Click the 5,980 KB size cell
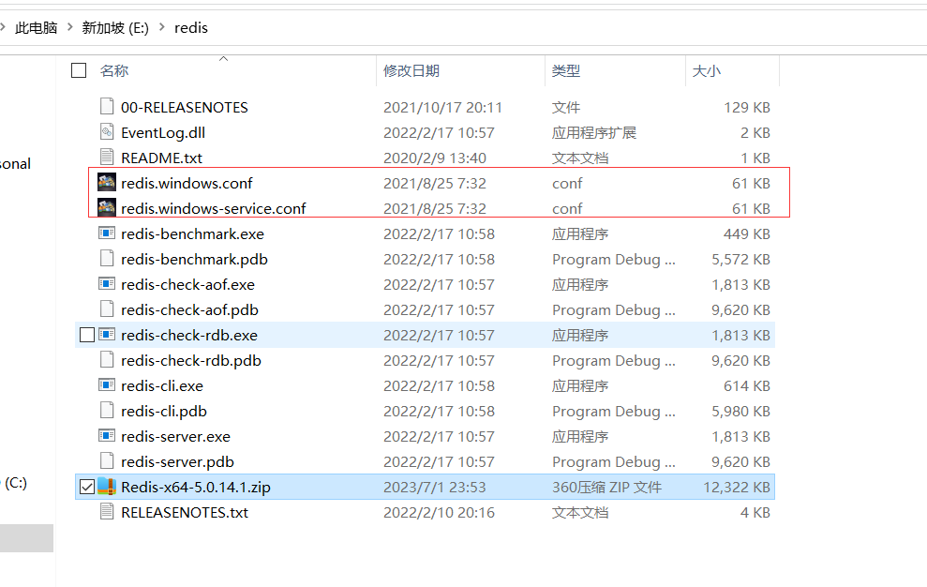Viewport: 927px width, 587px height. point(740,412)
